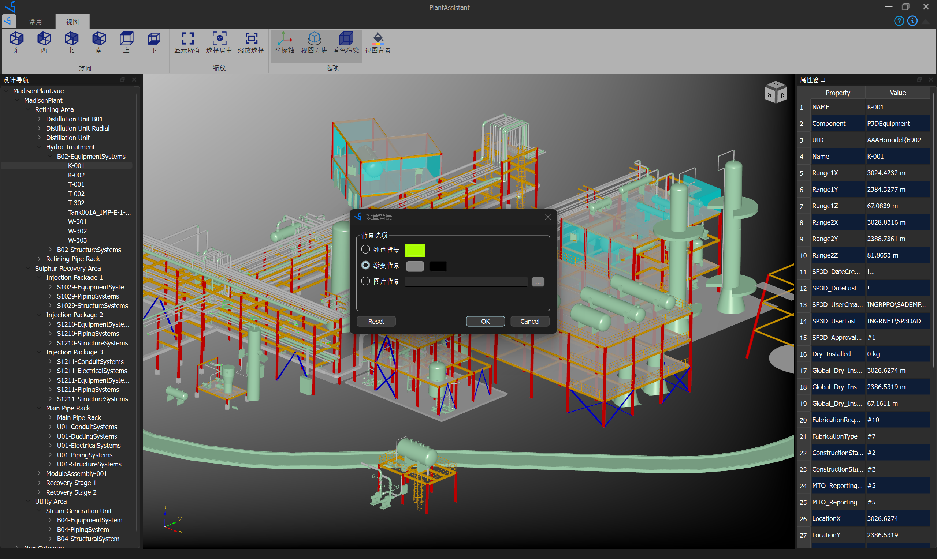This screenshot has height=559, width=937.
Task: Click the lime green solid color swatch
Action: pyautogui.click(x=415, y=251)
